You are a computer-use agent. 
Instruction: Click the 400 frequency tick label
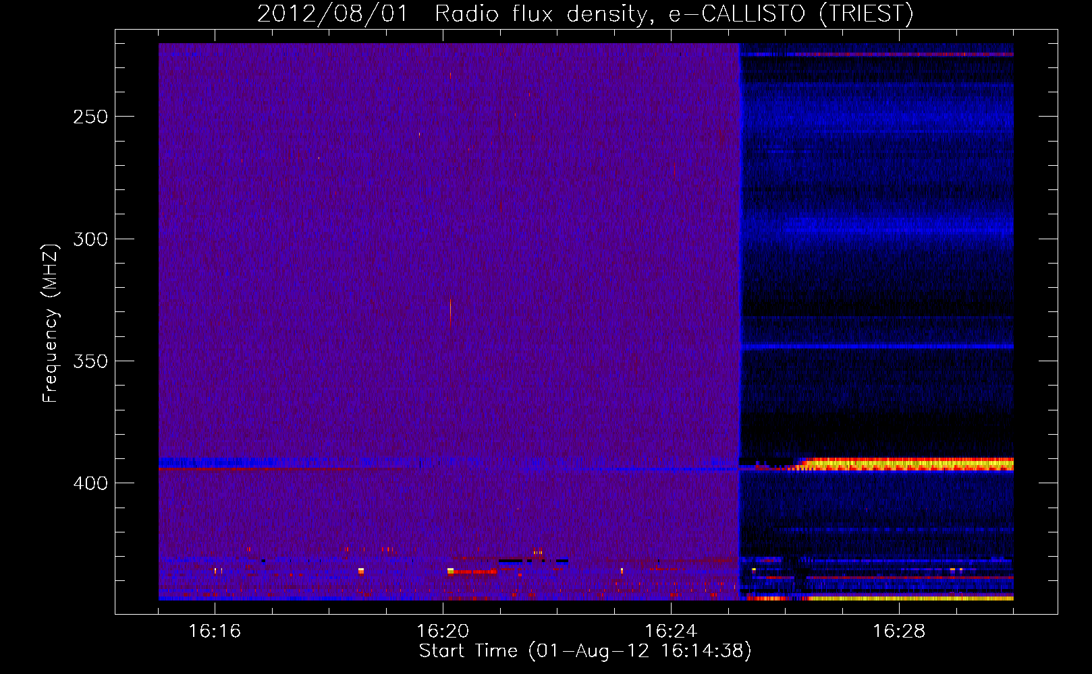90,483
